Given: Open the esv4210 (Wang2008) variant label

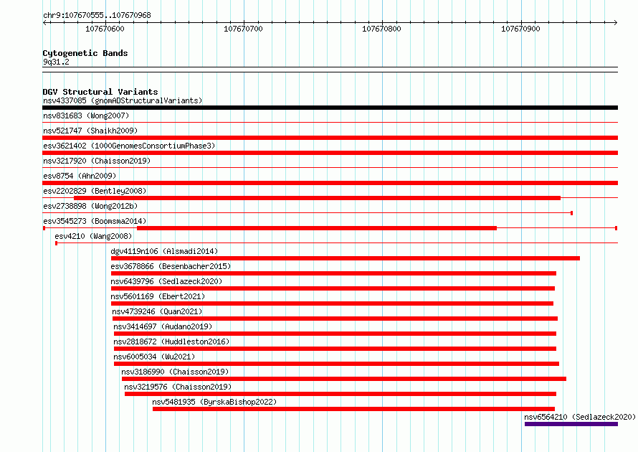Looking at the screenshot, I should coord(93,236).
